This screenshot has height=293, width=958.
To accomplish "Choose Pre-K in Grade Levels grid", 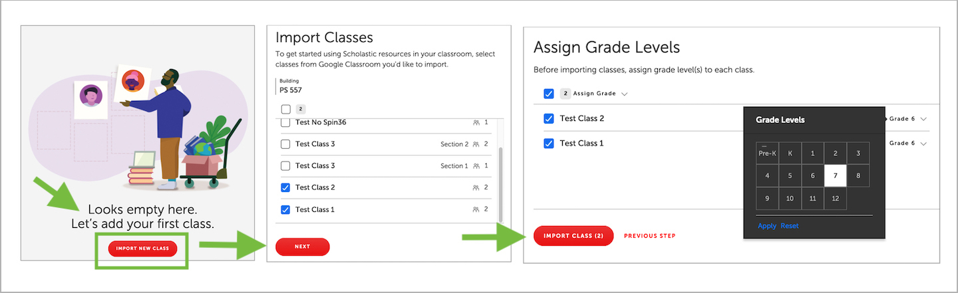I will tap(767, 153).
